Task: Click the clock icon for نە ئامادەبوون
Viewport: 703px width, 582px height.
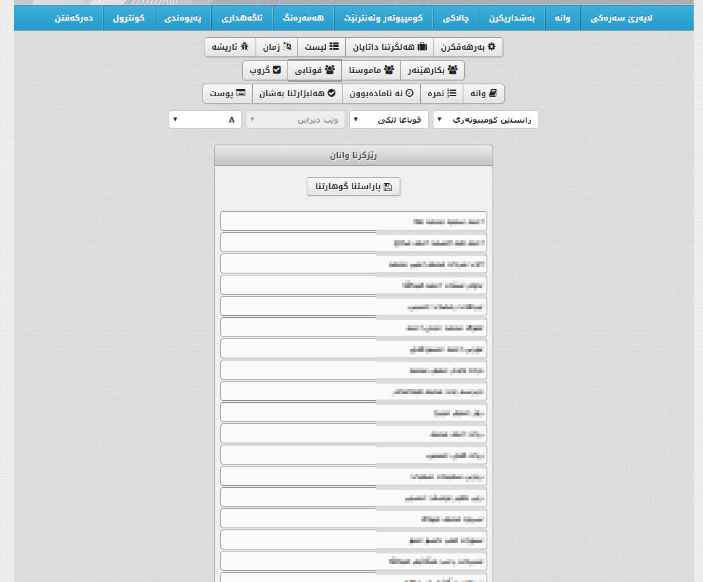Action: point(410,94)
